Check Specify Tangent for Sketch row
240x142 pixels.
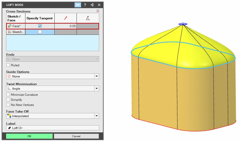[x=40, y=32]
